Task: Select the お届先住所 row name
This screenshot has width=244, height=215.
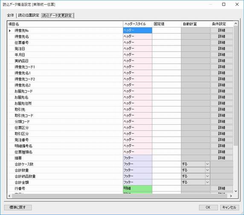Action: click(x=23, y=103)
